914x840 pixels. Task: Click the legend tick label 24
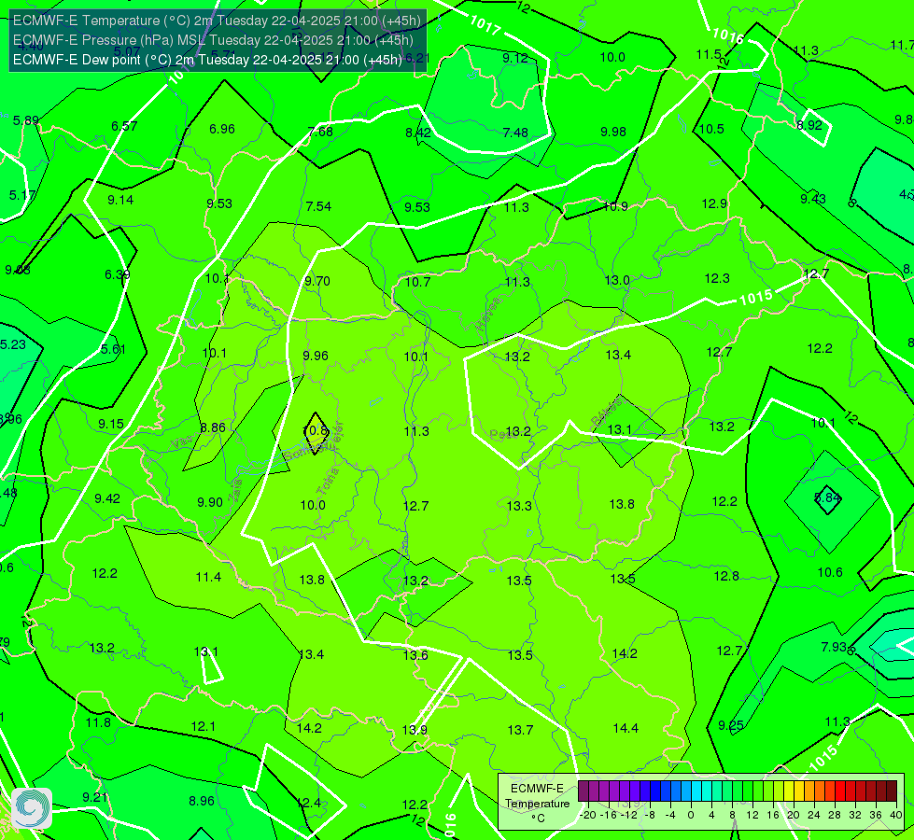(814, 815)
